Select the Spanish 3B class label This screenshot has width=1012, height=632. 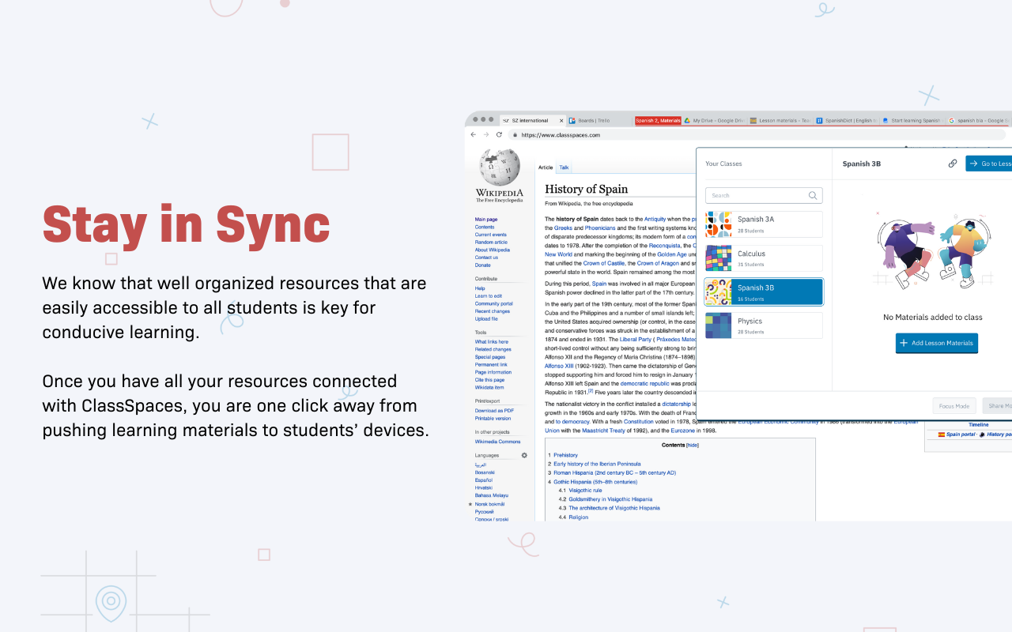click(756, 288)
